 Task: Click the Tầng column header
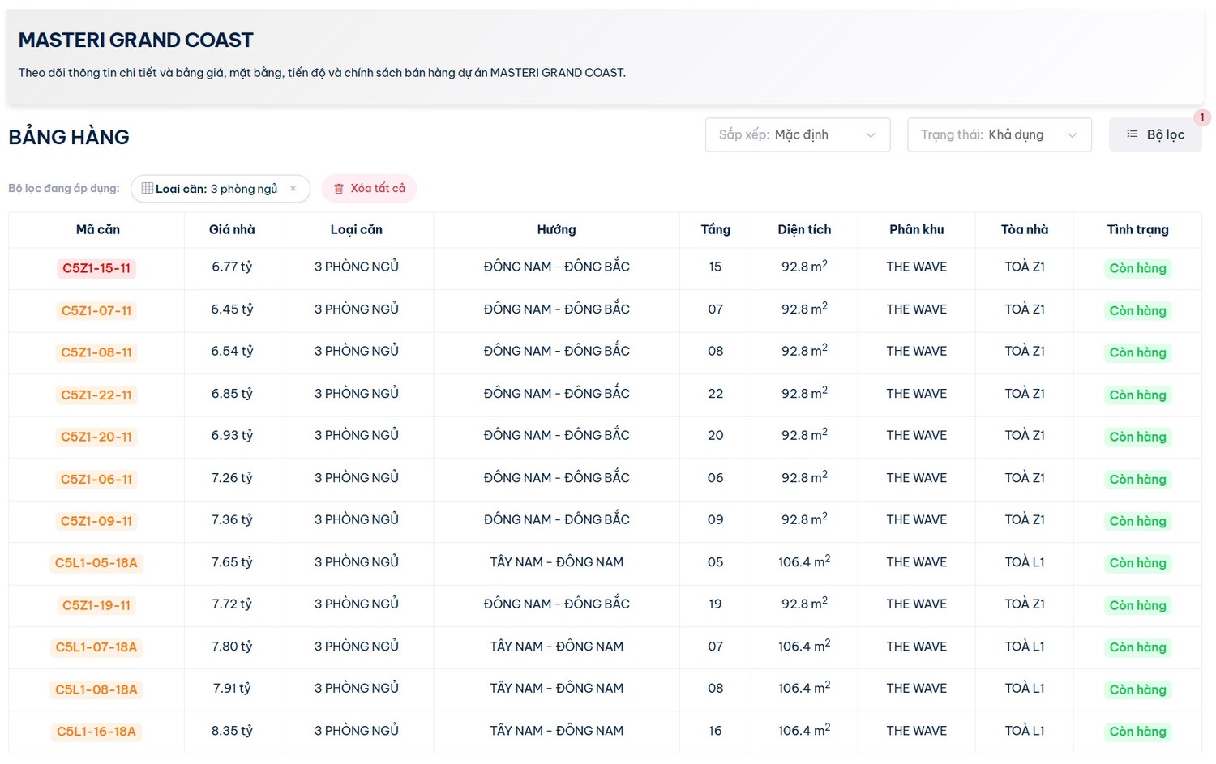point(715,230)
